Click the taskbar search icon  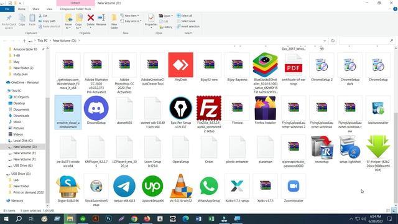coord(19,218)
